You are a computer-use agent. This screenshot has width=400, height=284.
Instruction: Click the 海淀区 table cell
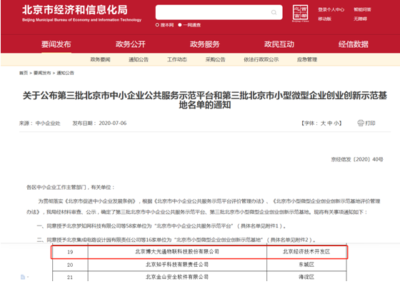pos(306,277)
